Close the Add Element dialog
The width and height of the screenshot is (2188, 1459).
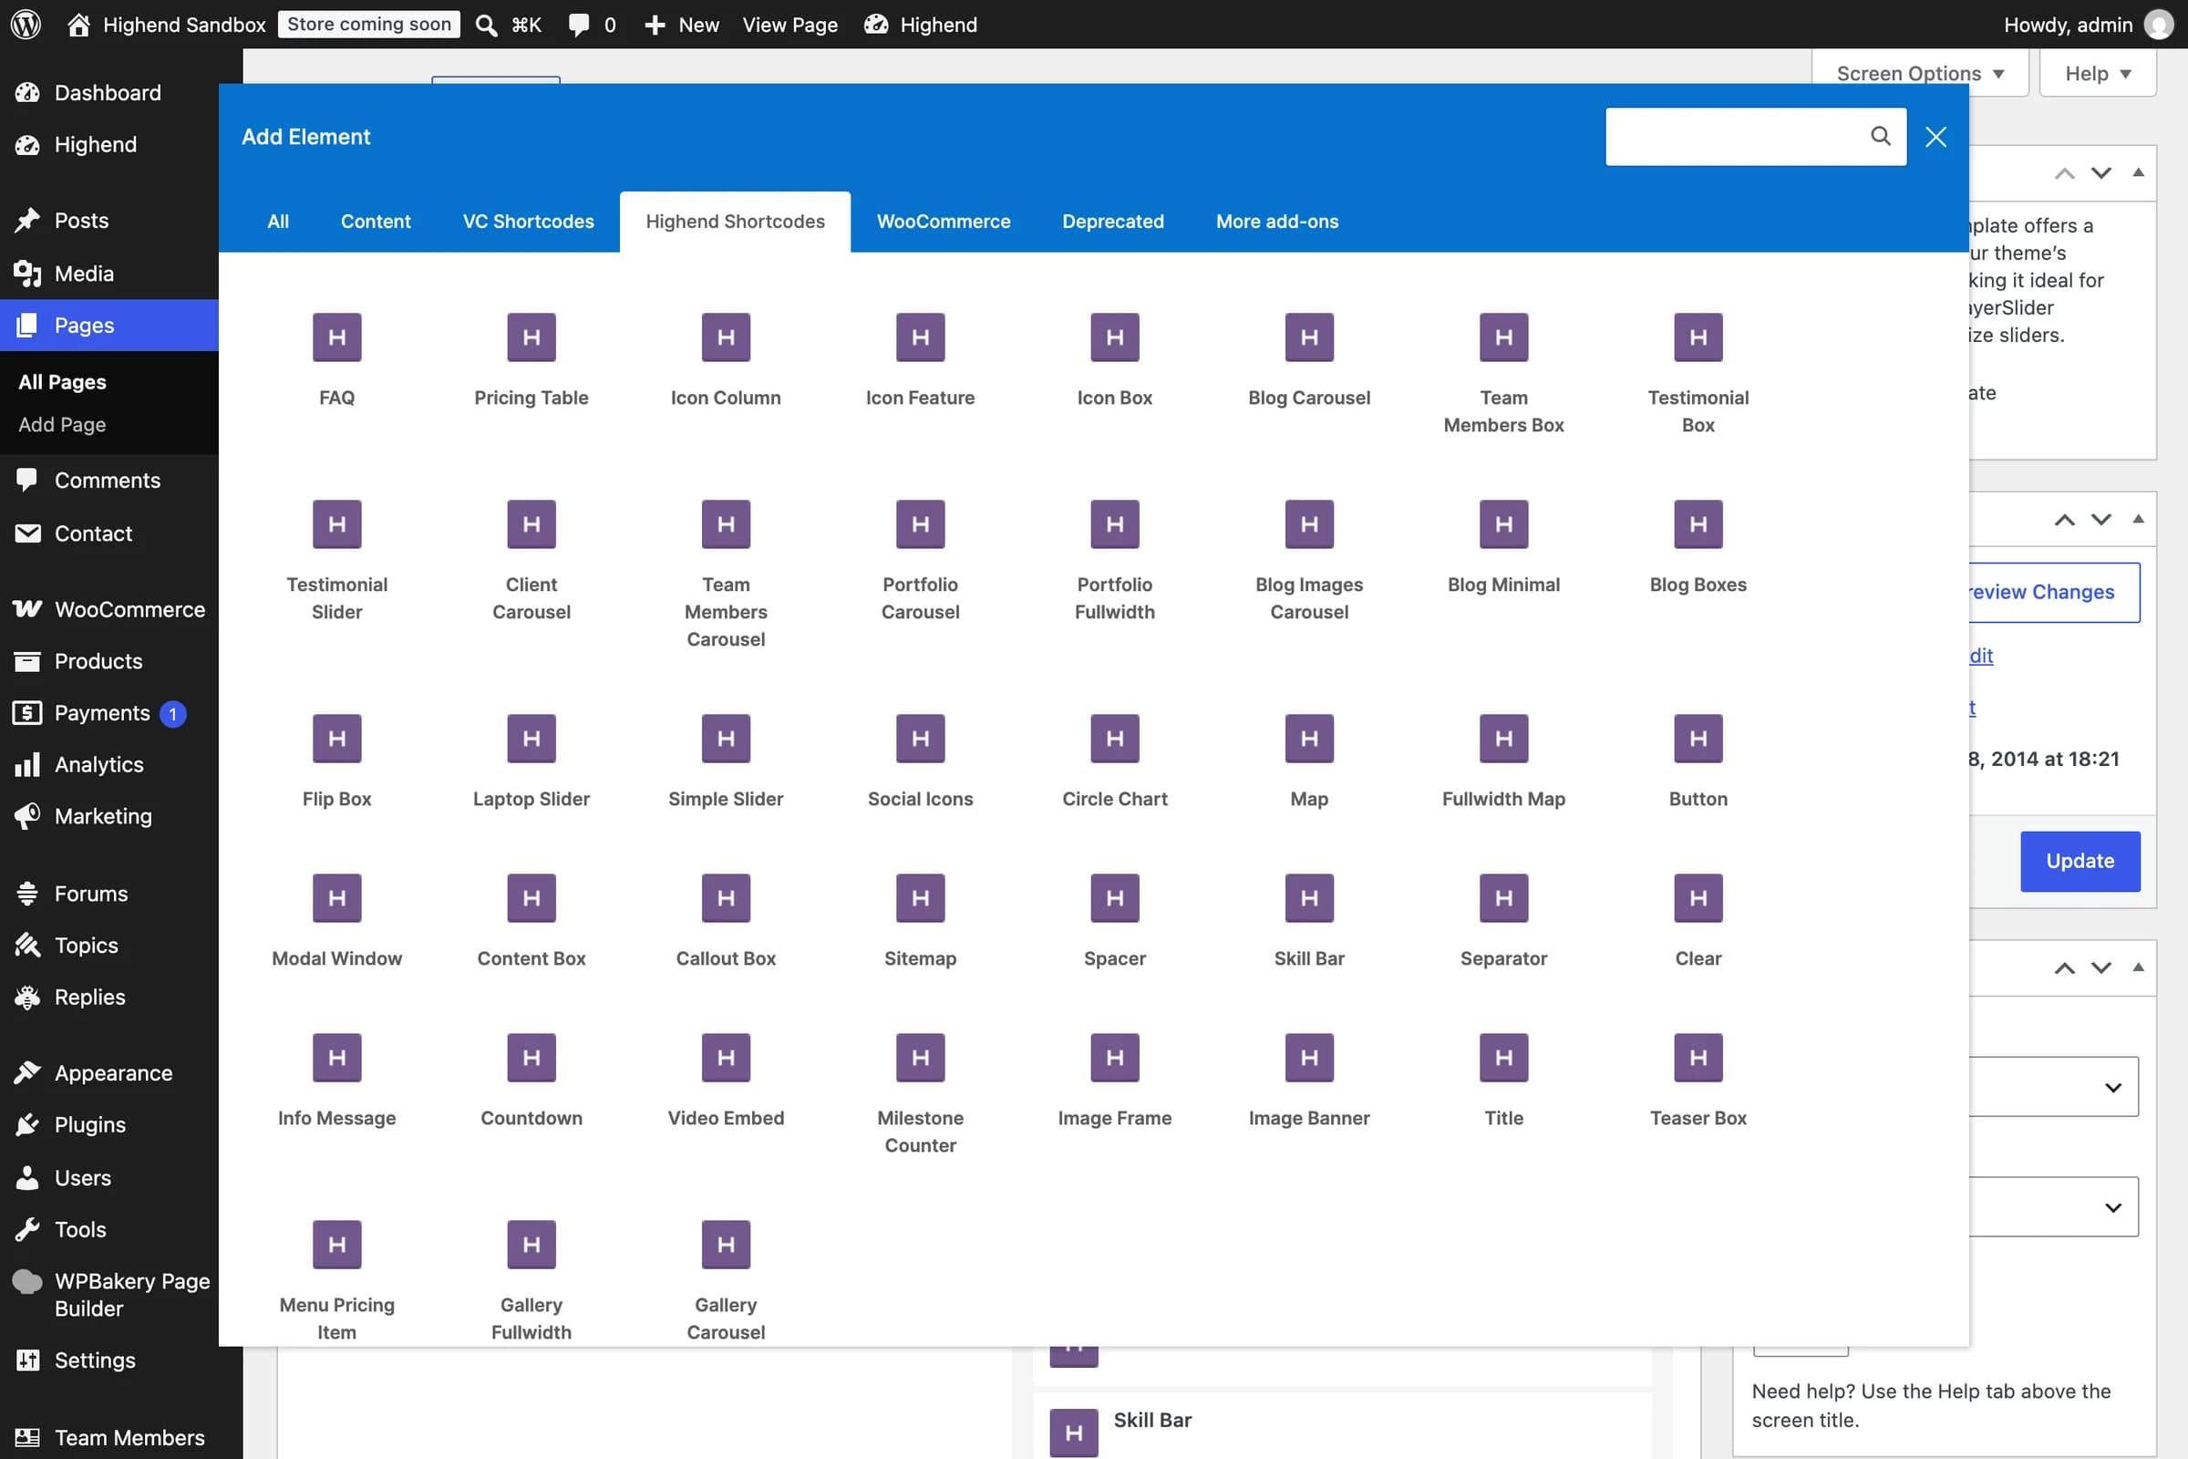point(1935,137)
